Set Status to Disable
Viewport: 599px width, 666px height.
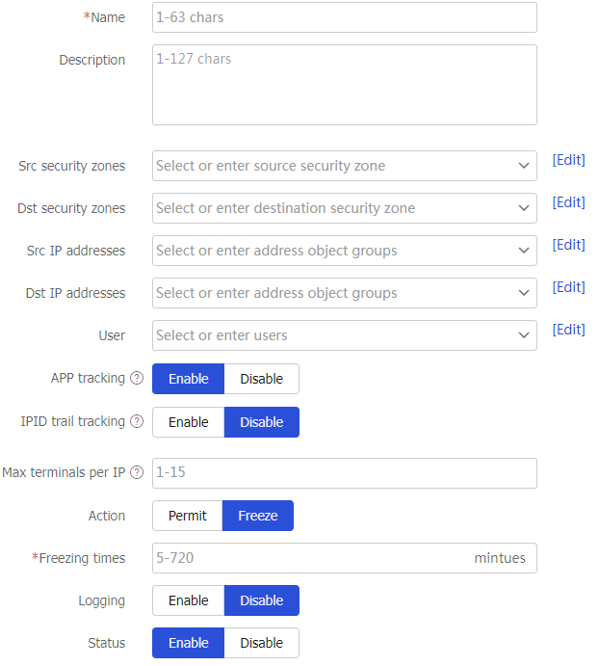[261, 643]
